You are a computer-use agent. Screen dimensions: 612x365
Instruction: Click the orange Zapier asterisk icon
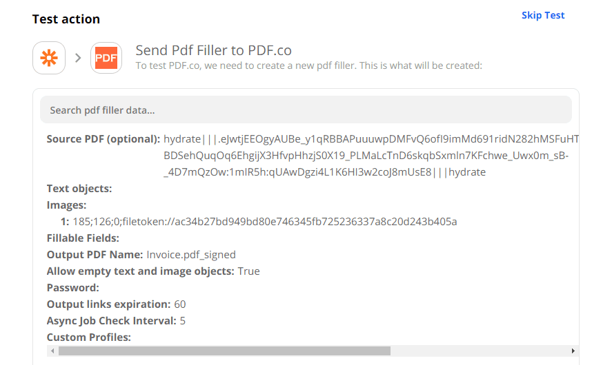(x=49, y=58)
